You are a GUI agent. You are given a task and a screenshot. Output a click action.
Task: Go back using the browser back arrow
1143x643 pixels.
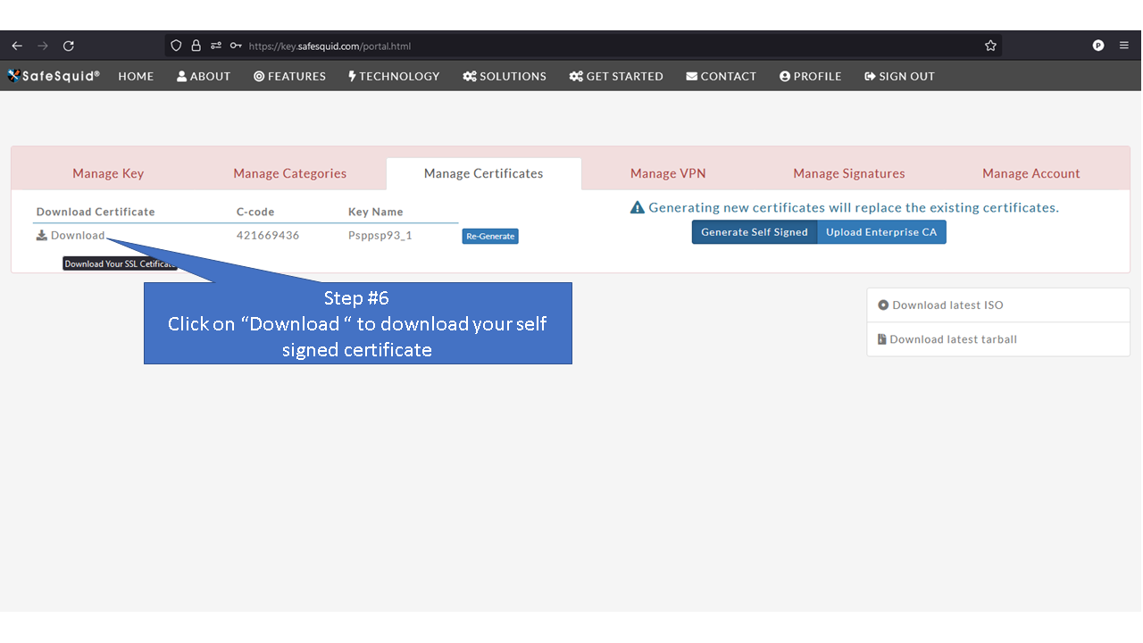(16, 45)
